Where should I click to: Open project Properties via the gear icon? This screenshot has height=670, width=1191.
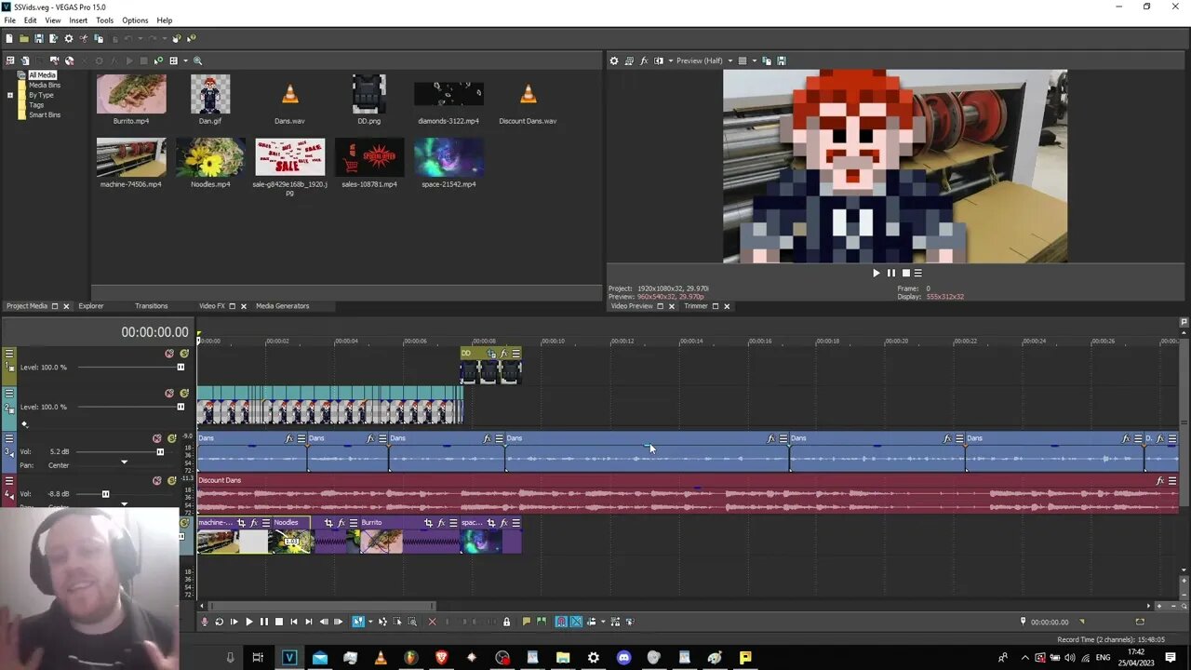point(68,38)
